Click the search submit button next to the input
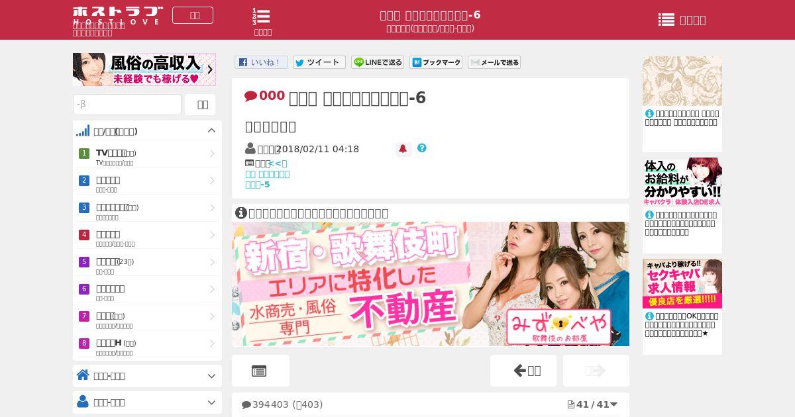The image size is (795, 417). click(200, 105)
